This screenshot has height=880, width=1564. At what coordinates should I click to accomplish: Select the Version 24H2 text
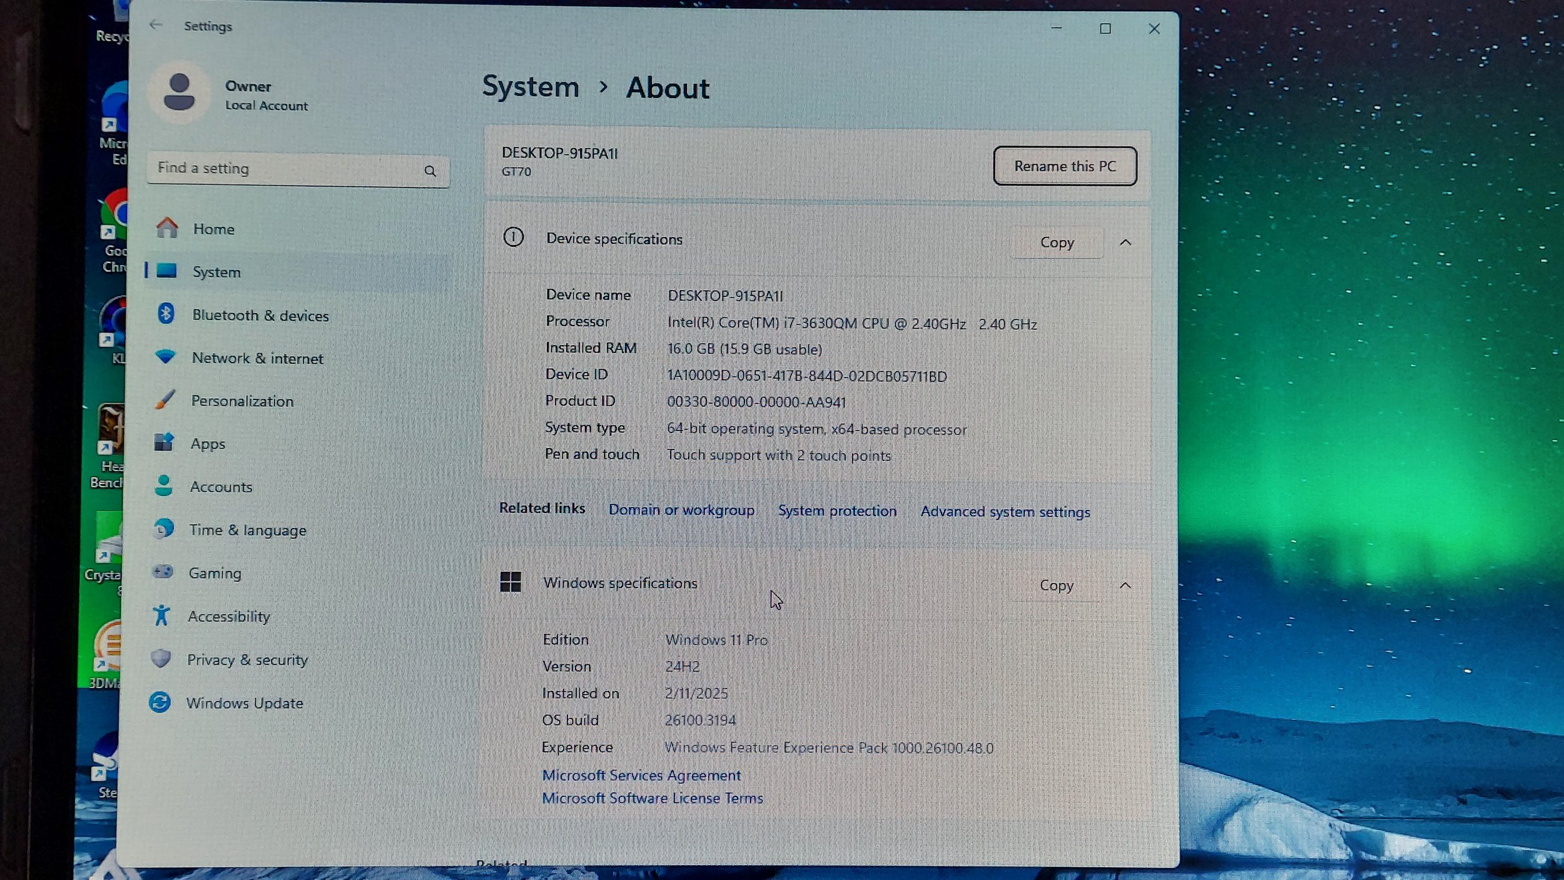point(682,666)
